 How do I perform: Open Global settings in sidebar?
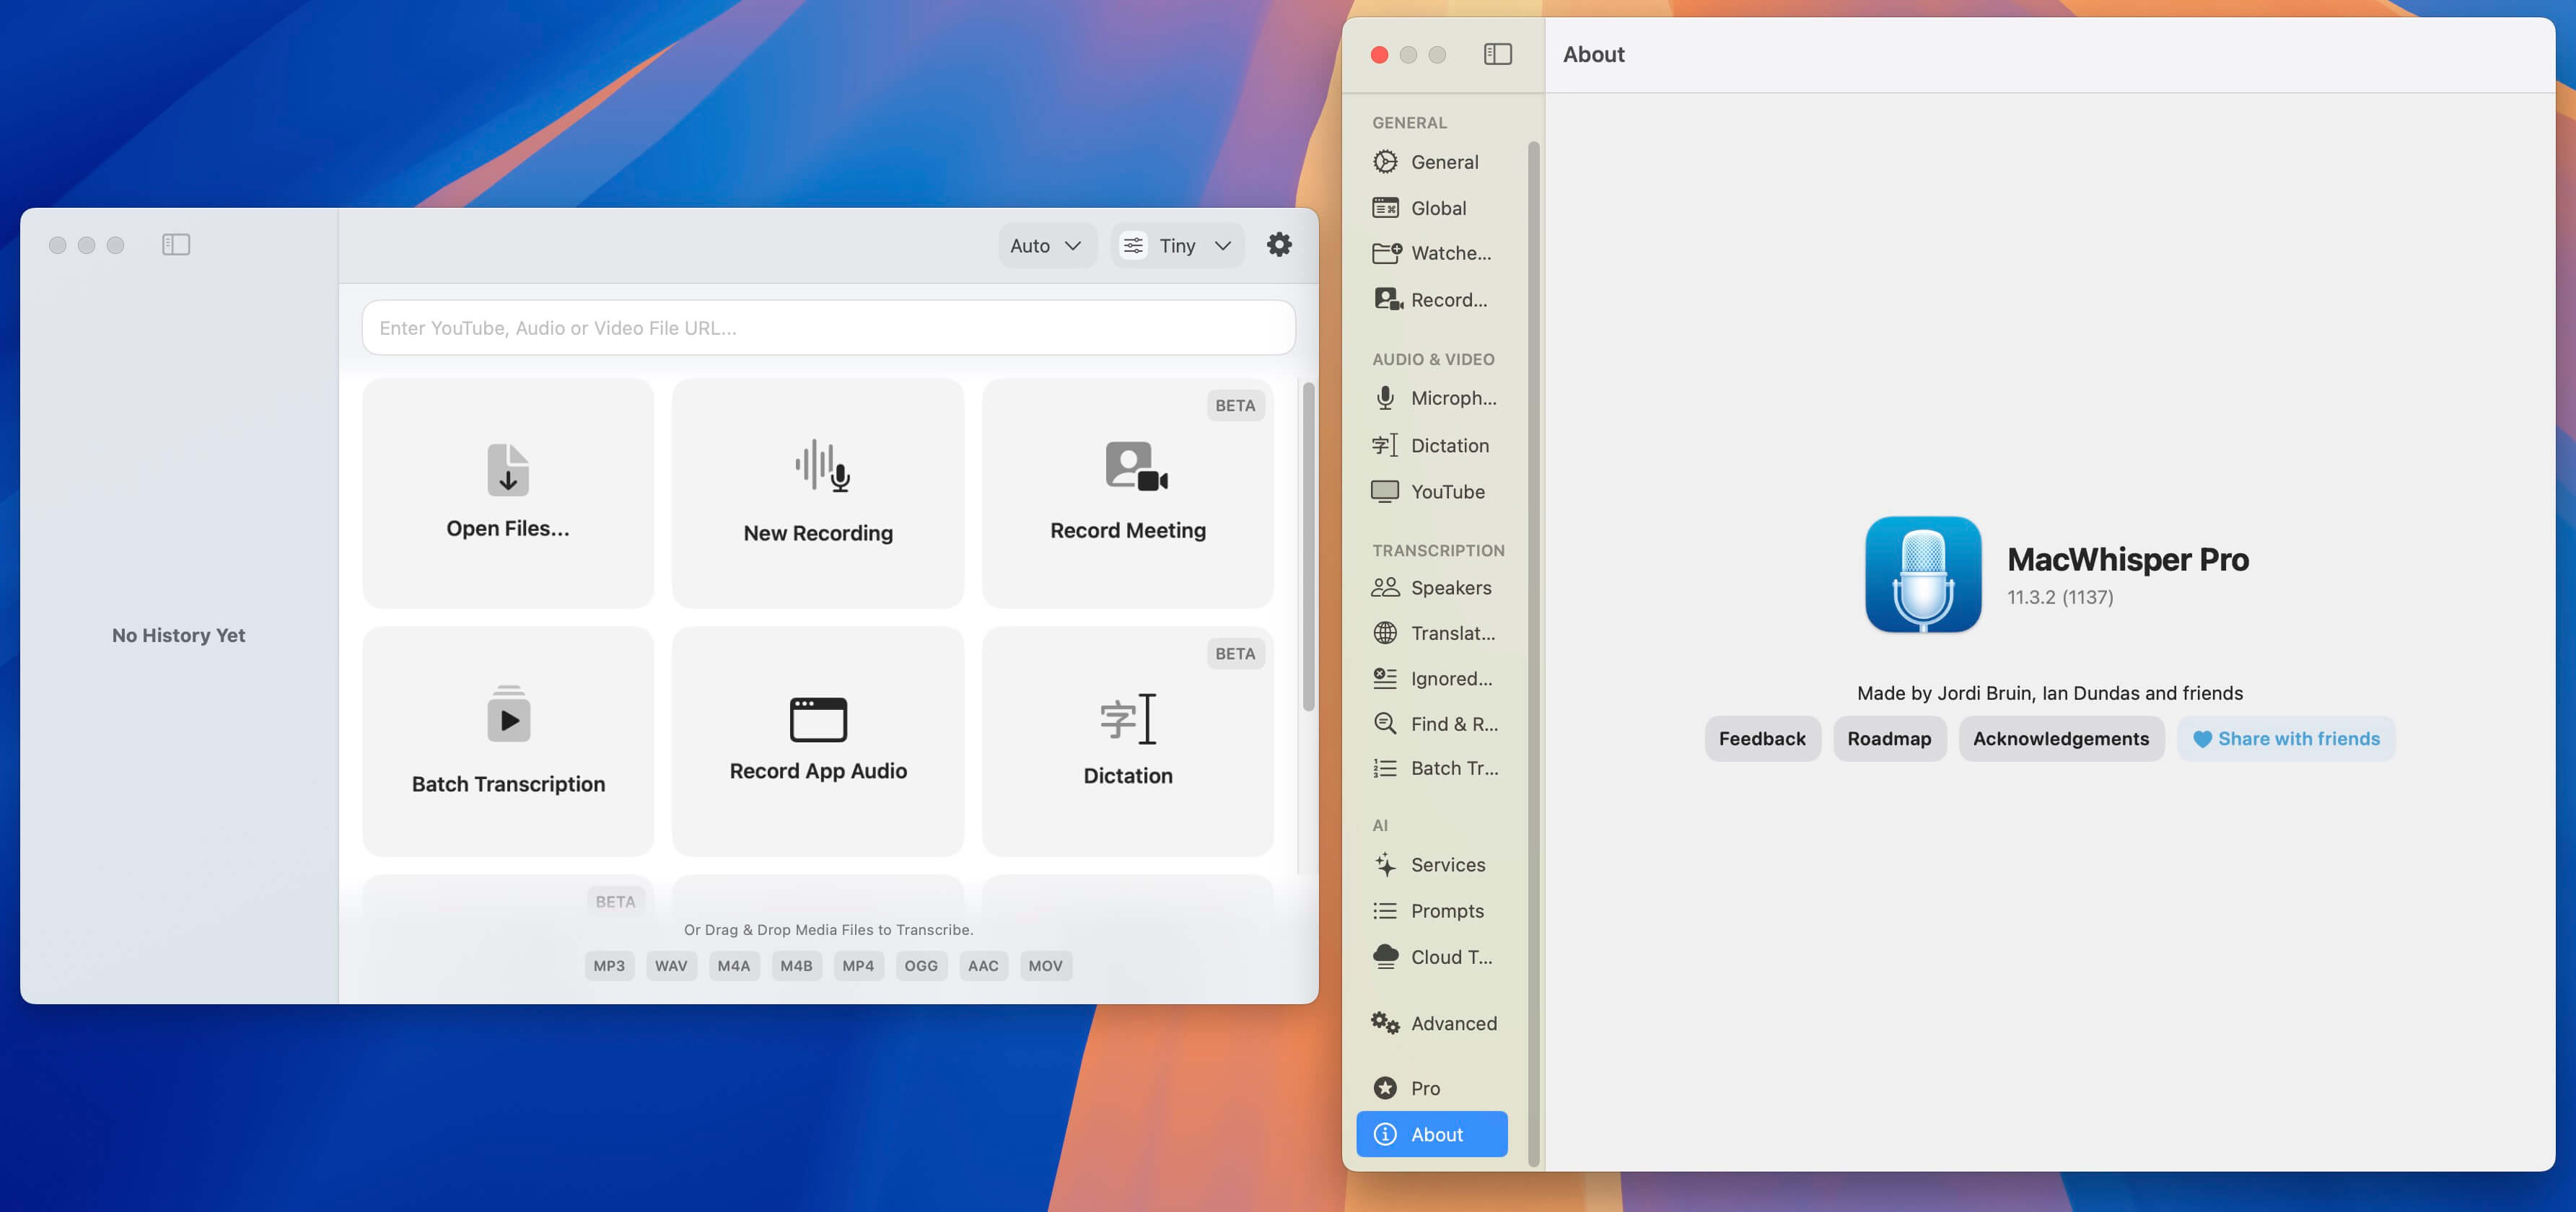pos(1432,208)
